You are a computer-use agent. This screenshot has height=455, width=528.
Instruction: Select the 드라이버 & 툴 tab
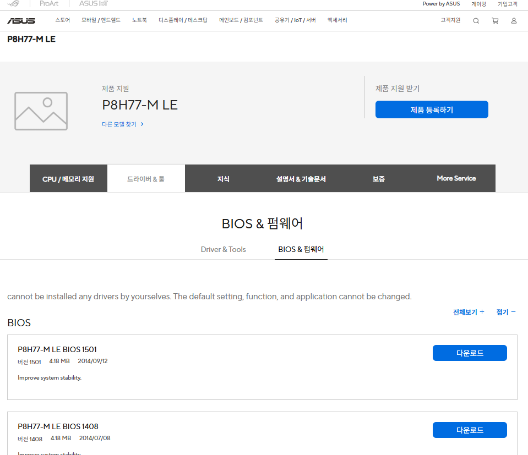point(146,178)
